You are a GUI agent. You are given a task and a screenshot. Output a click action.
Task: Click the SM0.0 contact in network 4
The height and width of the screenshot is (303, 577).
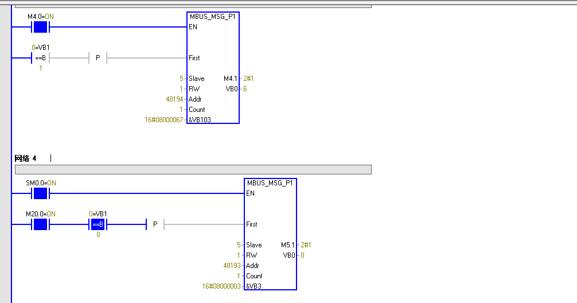pyautogui.click(x=40, y=193)
